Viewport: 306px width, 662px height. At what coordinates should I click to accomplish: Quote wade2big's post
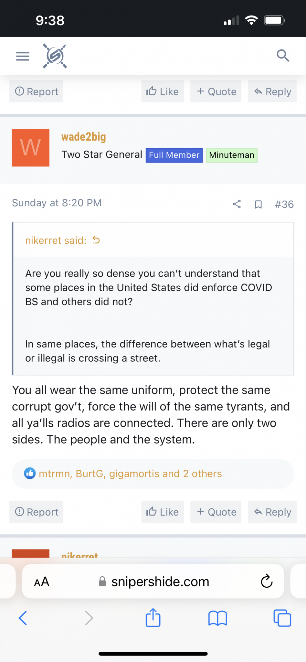(216, 512)
